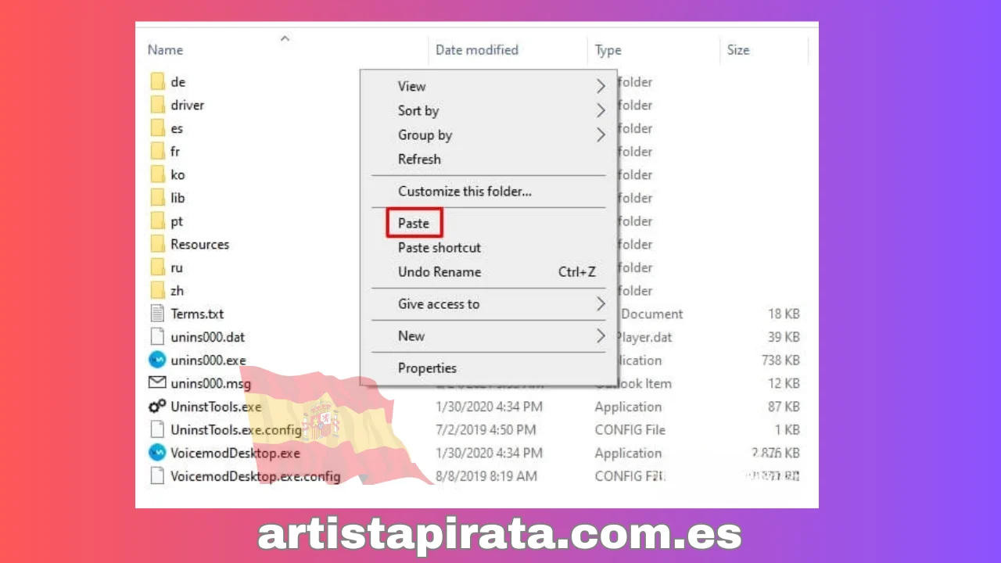Click the VoicemodDesktop.exe application icon
This screenshot has height=563, width=1001.
coord(158,453)
